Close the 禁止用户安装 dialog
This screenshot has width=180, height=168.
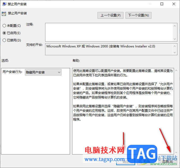coord(174,4)
